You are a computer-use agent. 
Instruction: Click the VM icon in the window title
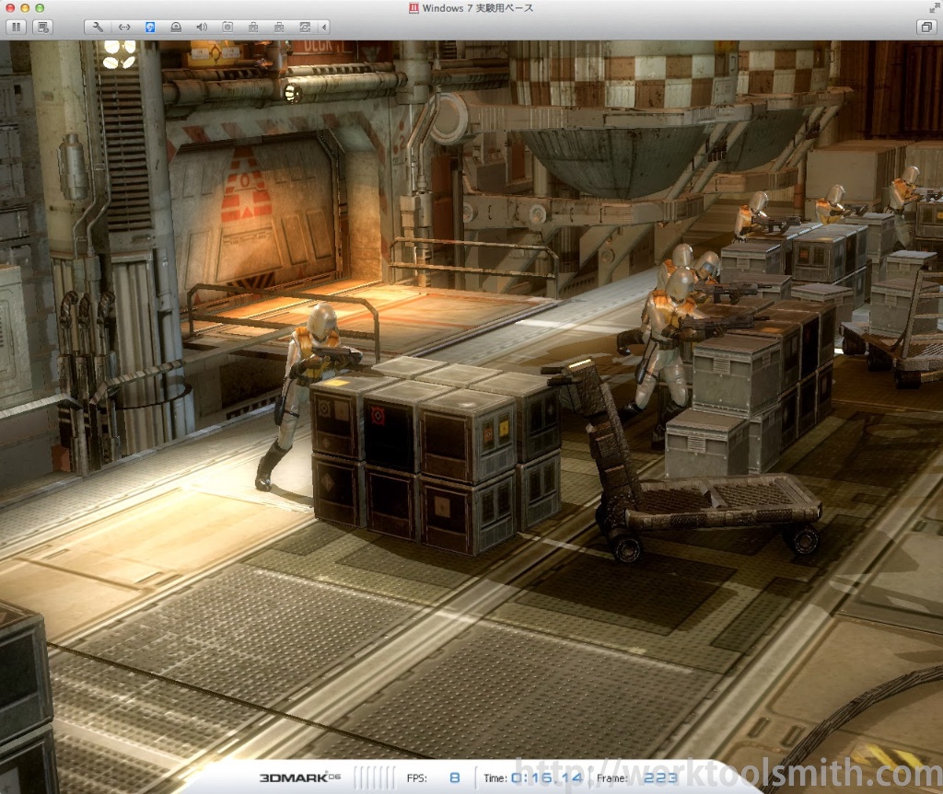pyautogui.click(x=413, y=7)
